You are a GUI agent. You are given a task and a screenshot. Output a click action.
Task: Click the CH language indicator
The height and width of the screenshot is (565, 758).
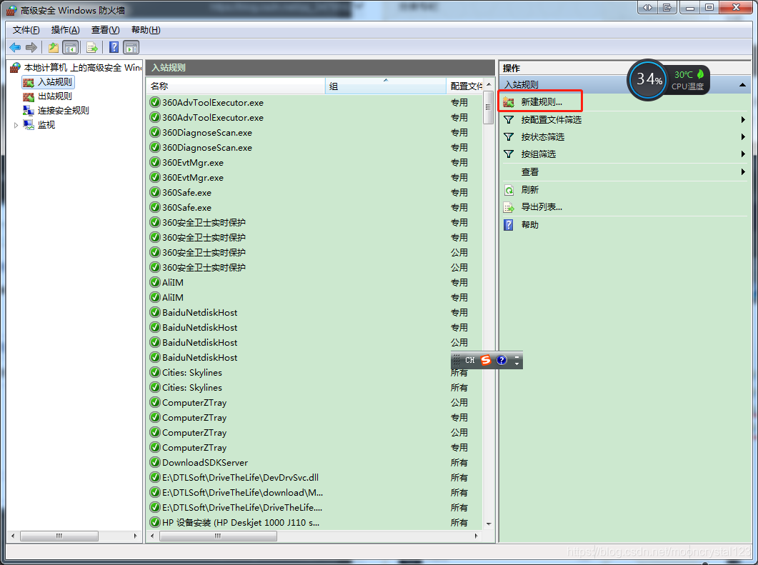point(470,360)
